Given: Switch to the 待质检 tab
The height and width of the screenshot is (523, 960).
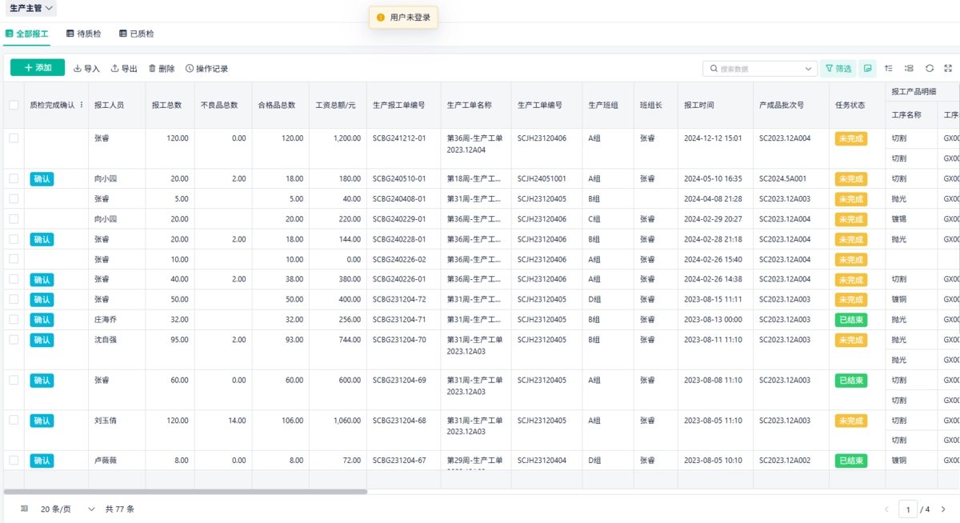Looking at the screenshot, I should [83, 34].
